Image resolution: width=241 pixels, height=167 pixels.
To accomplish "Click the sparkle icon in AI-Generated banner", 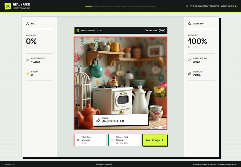I will [98, 120].
